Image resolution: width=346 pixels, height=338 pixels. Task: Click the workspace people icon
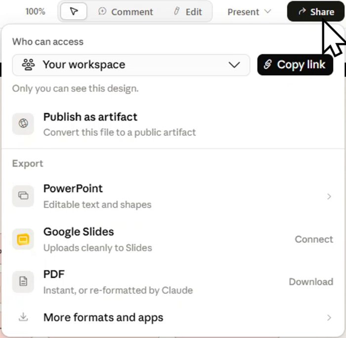[28, 65]
